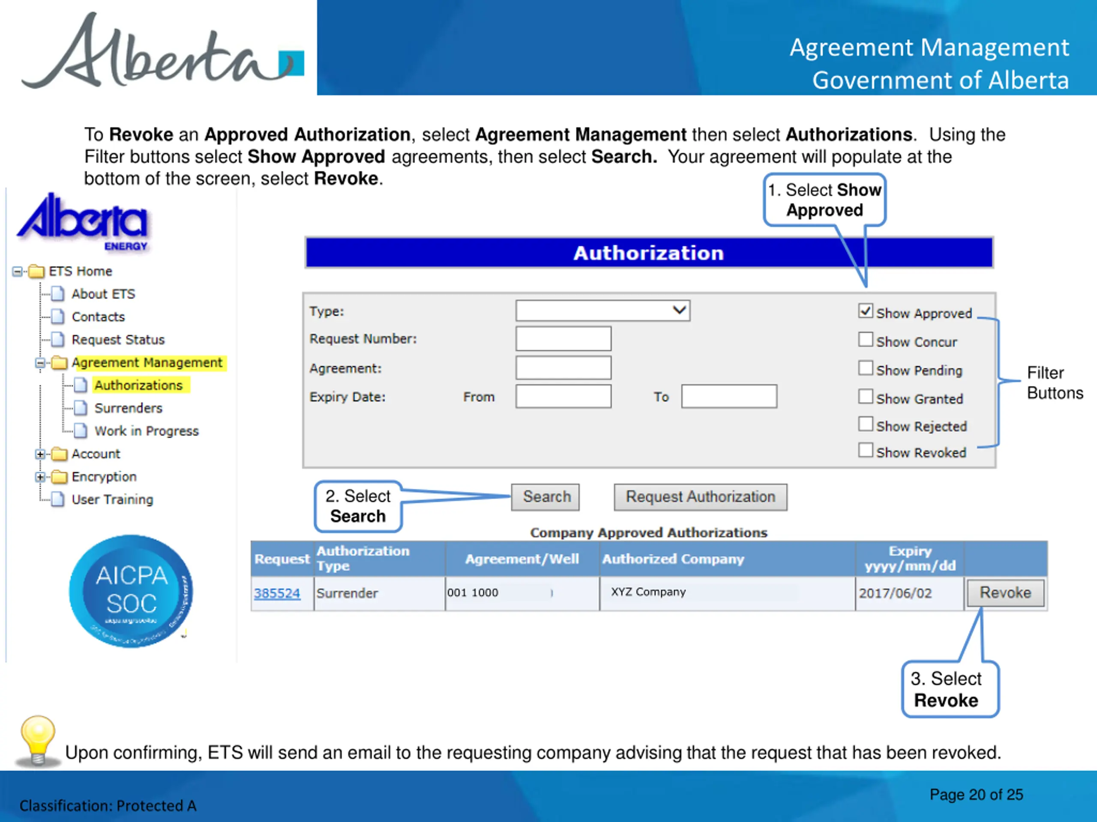
Task: Click the Surrender cell in the table
Action: (379, 593)
